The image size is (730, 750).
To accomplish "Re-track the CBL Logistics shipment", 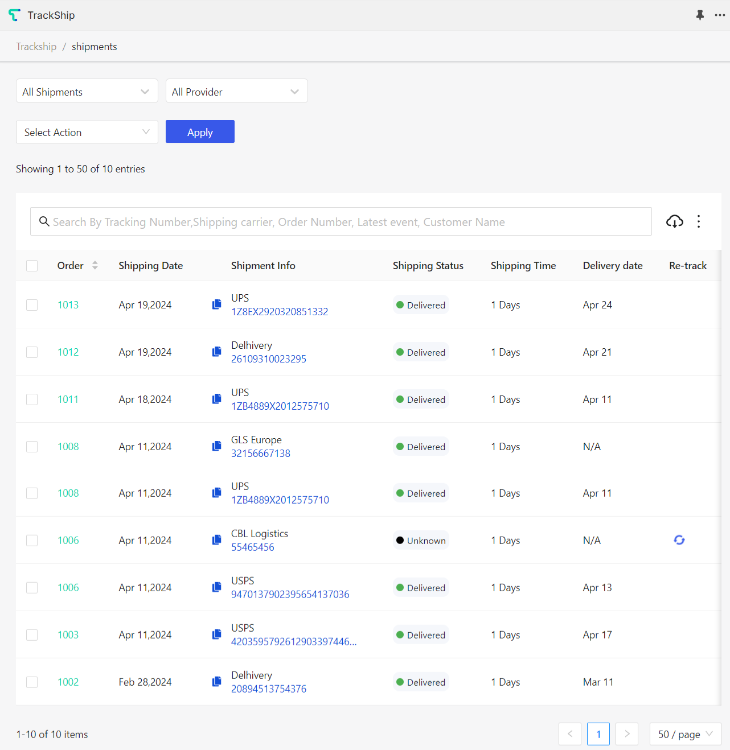I will coord(679,540).
